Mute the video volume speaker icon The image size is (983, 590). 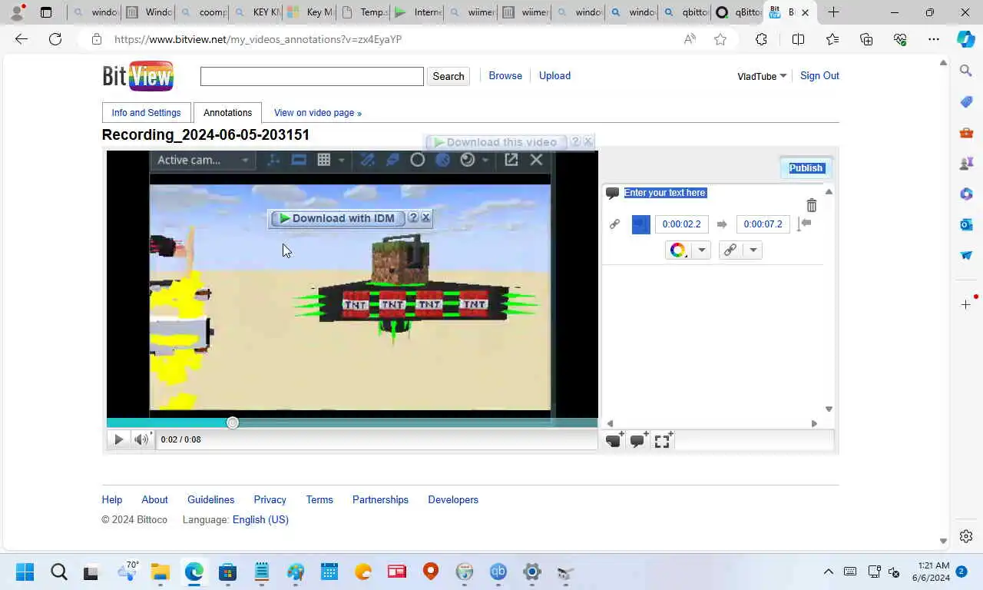tap(141, 439)
